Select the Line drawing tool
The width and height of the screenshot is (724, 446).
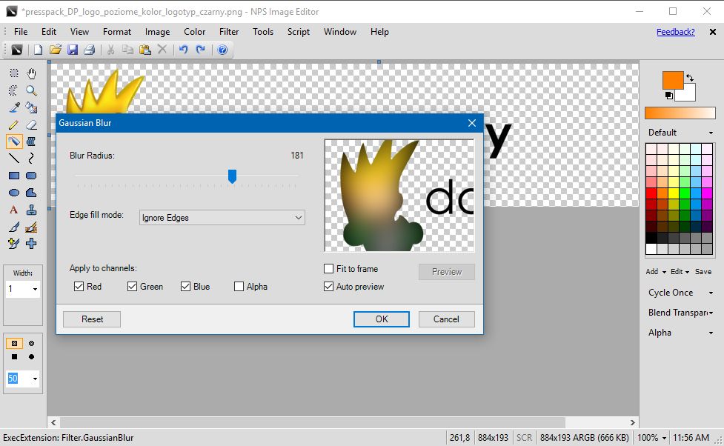(14, 159)
